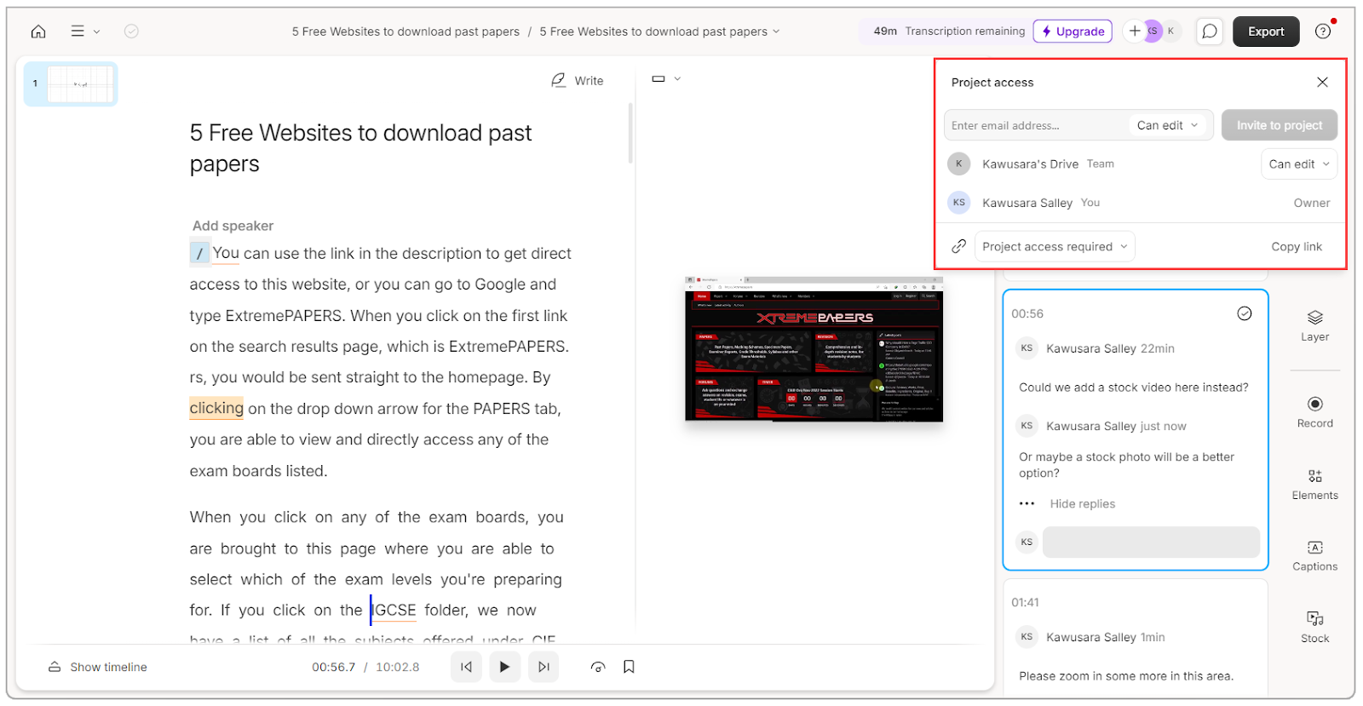This screenshot has width=1363, height=706.
Task: Open first breadcrumb '5 Free Websites' folder
Action: tap(405, 32)
